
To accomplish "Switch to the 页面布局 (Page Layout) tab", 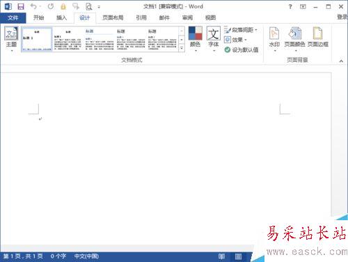I will 113,17.
